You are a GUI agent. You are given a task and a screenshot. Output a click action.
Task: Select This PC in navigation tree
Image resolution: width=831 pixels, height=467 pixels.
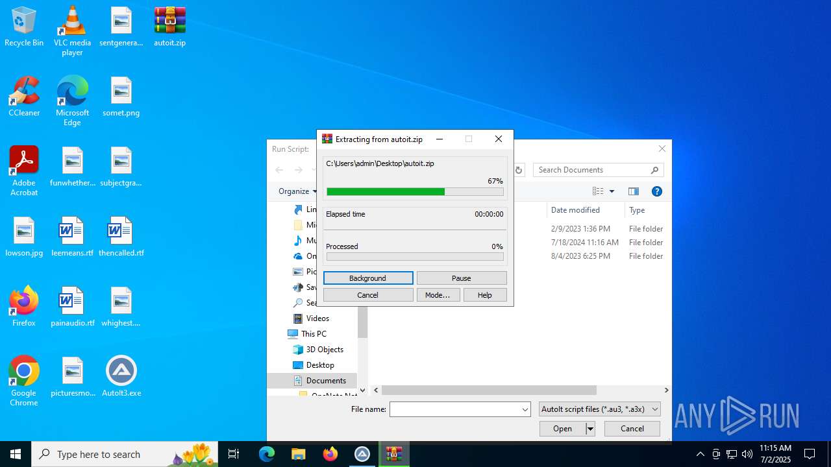pos(314,334)
